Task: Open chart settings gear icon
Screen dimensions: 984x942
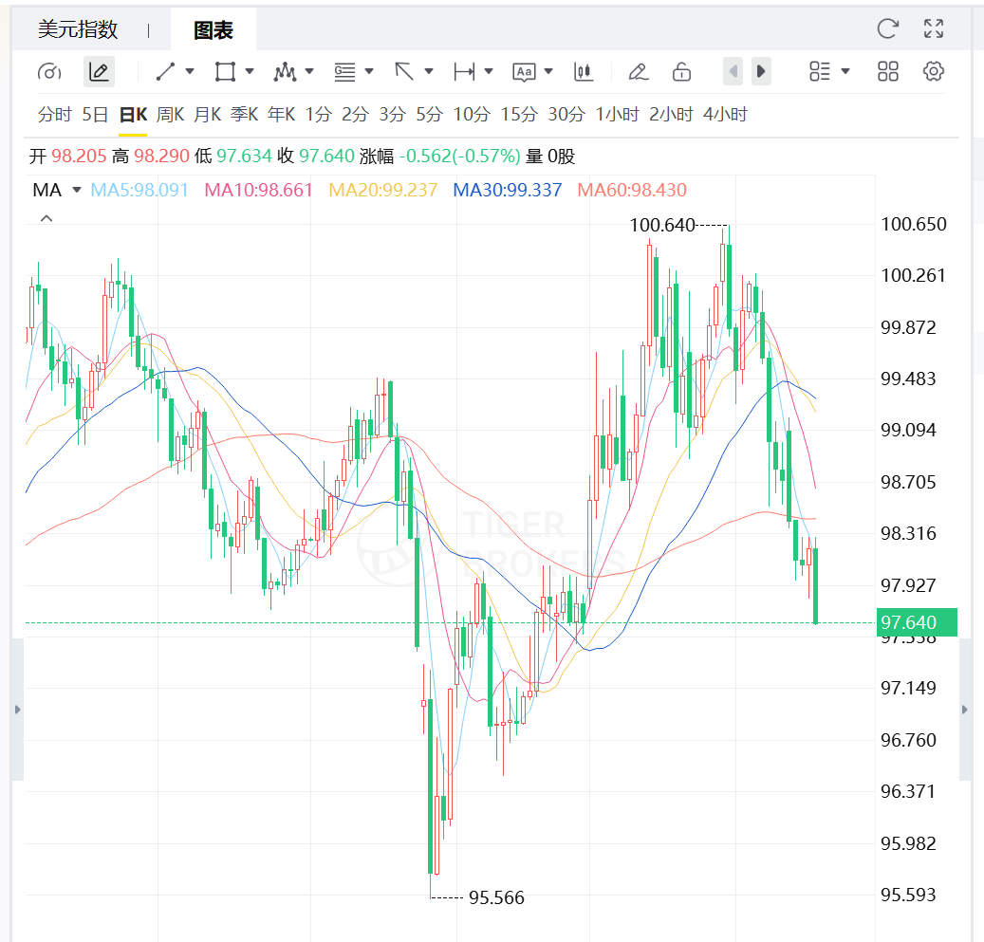Action: pyautogui.click(x=934, y=71)
